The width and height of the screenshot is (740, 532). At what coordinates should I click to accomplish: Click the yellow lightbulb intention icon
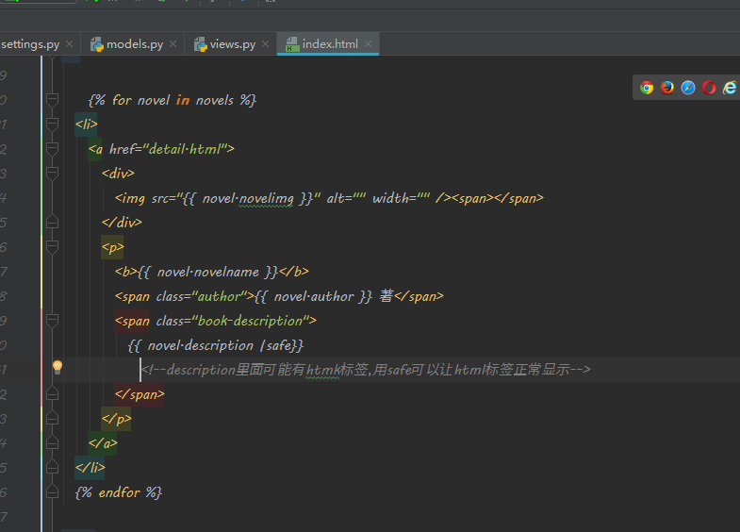point(57,367)
